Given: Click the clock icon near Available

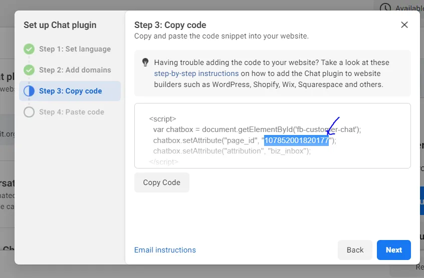Looking at the screenshot, I should pyautogui.click(x=385, y=8).
